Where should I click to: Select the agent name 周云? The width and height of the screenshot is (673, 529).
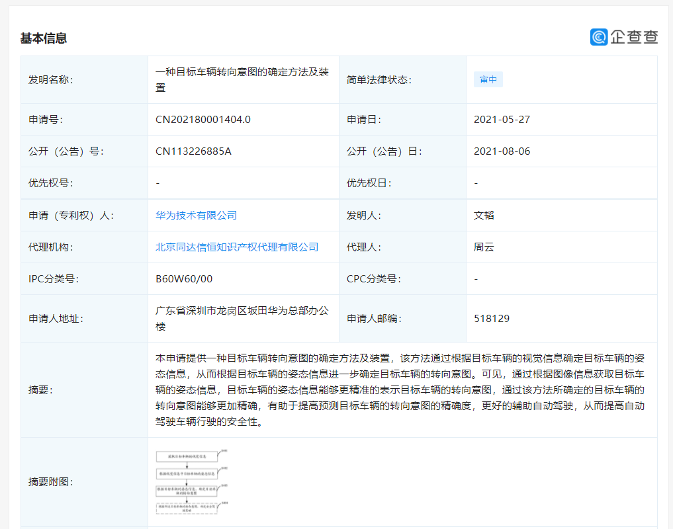[x=483, y=247]
